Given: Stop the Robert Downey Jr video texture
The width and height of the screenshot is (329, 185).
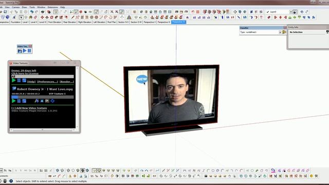Looking at the screenshot, I should click(24, 101).
